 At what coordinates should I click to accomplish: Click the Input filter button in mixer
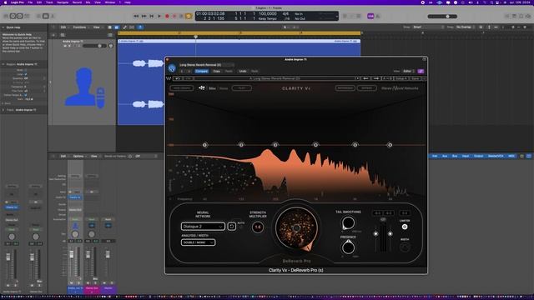coord(466,156)
